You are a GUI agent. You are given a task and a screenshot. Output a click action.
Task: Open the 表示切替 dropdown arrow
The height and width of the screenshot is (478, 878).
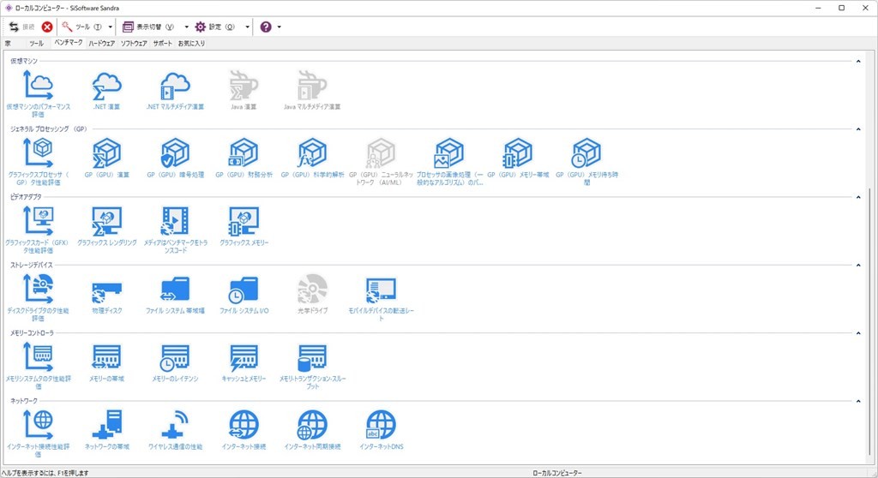point(187,27)
